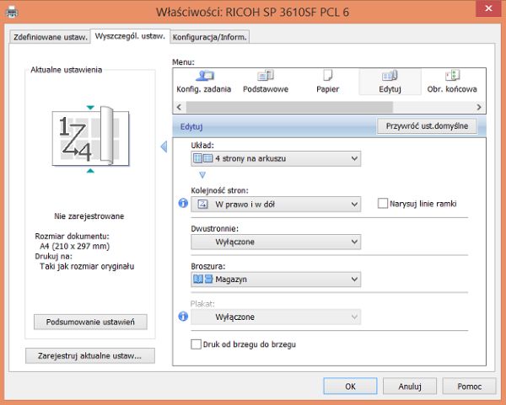Viewport: 506px width, 405px height.
Task: Open the Dwustronnie dropdown
Action: tap(276, 242)
